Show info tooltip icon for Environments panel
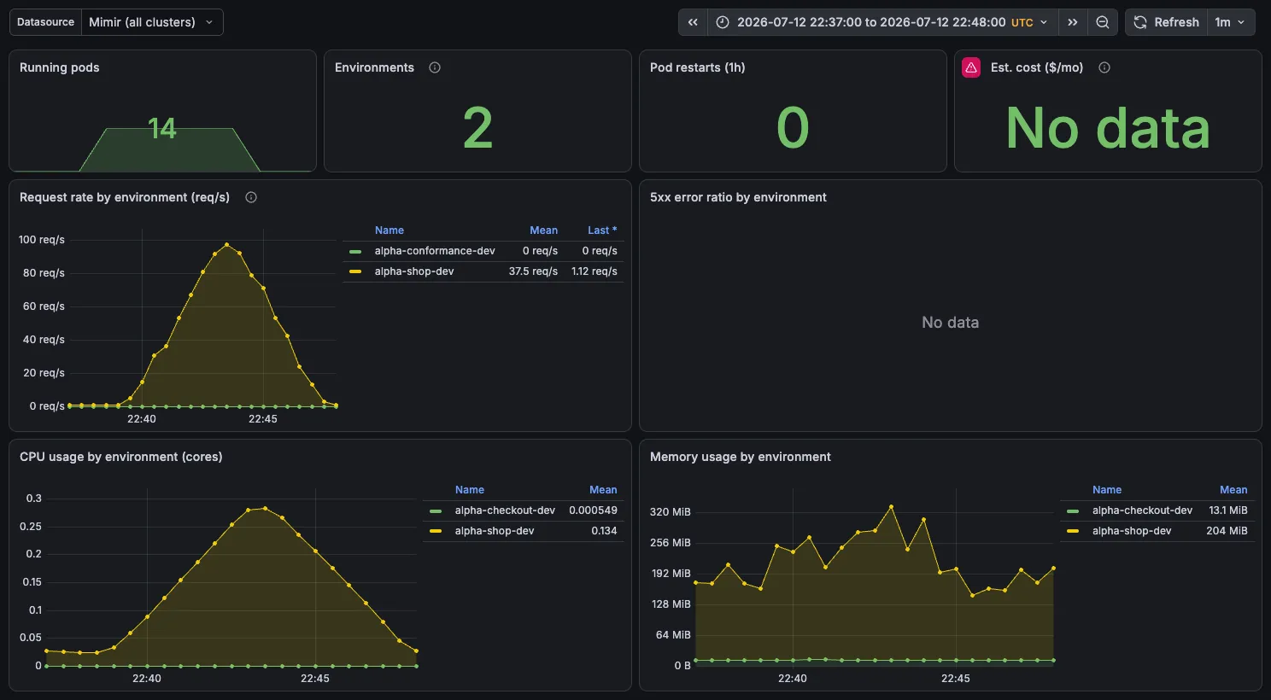Viewport: 1271px width, 700px height. (x=435, y=67)
